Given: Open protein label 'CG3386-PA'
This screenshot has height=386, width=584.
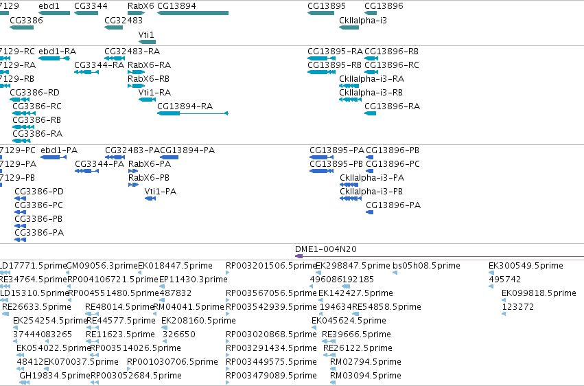Looking at the screenshot, I should 39,233.
